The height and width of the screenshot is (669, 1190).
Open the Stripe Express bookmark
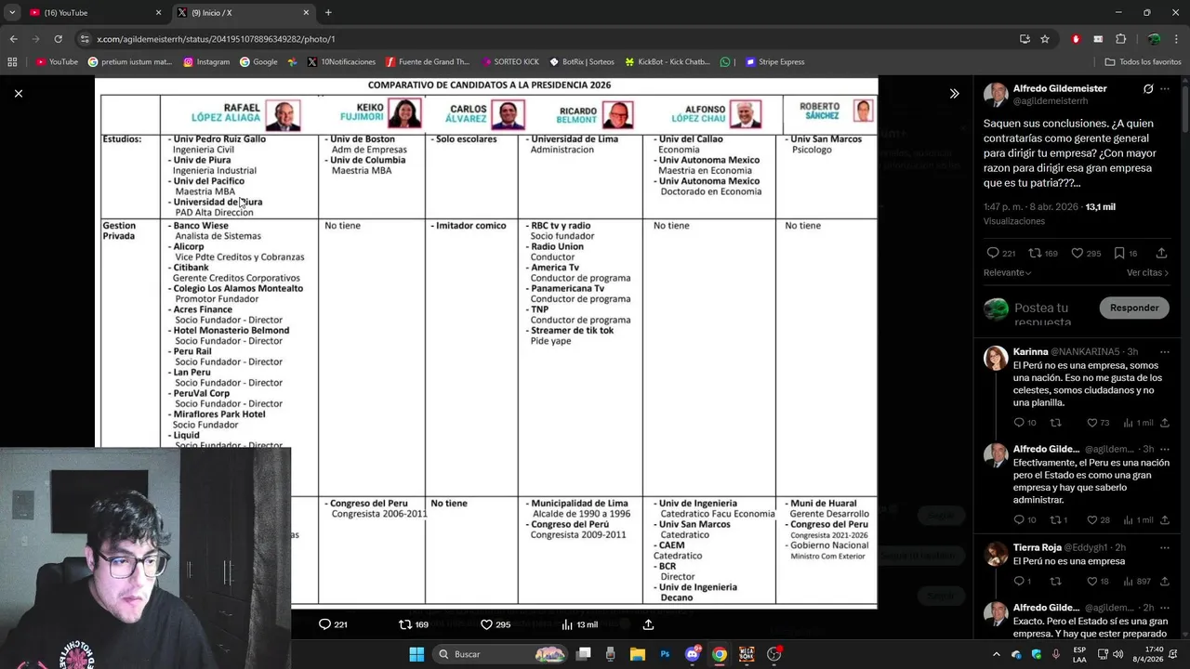775,62
